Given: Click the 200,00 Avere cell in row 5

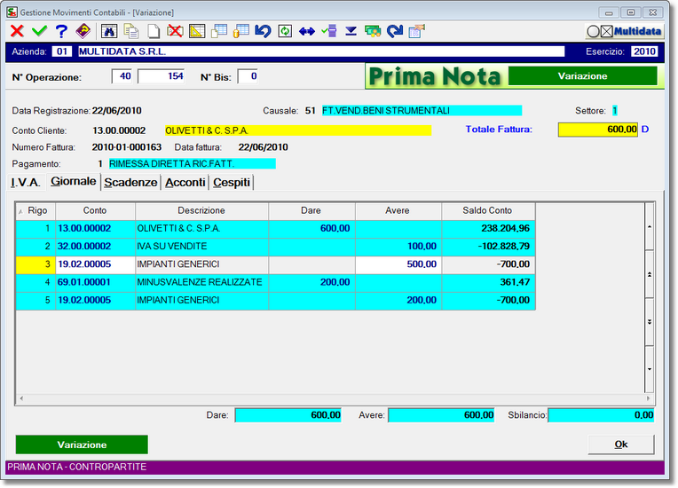Looking at the screenshot, I should coord(398,301).
